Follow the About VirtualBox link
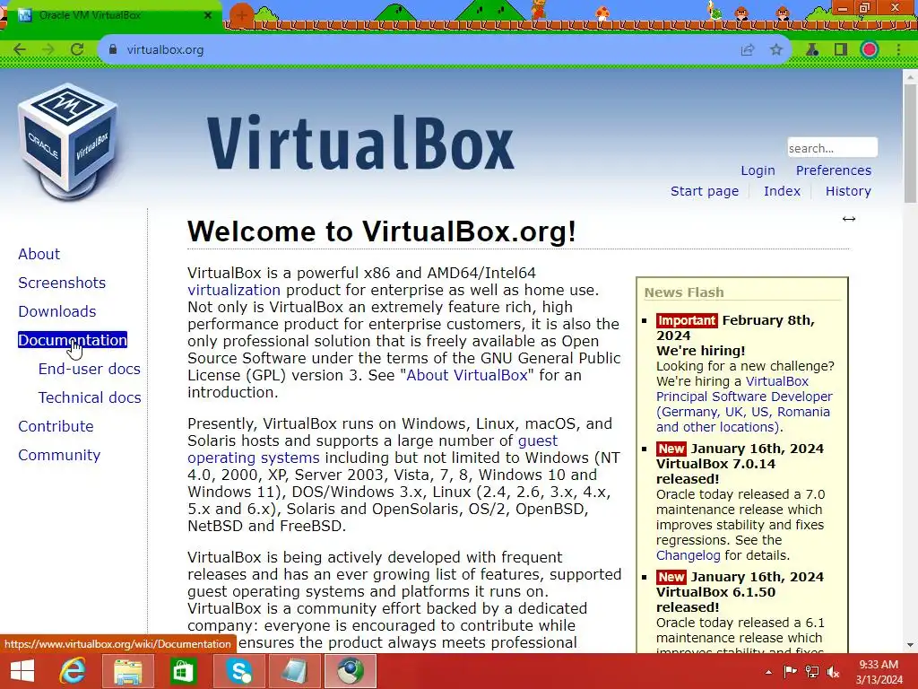918x689 pixels. click(x=466, y=376)
